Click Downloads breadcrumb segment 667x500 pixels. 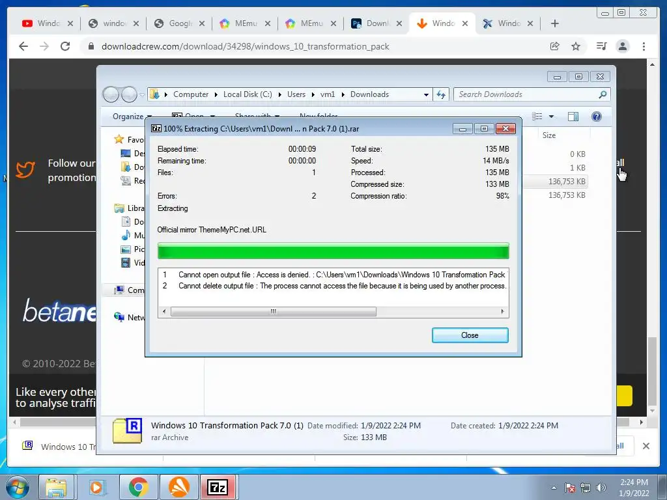369,94
